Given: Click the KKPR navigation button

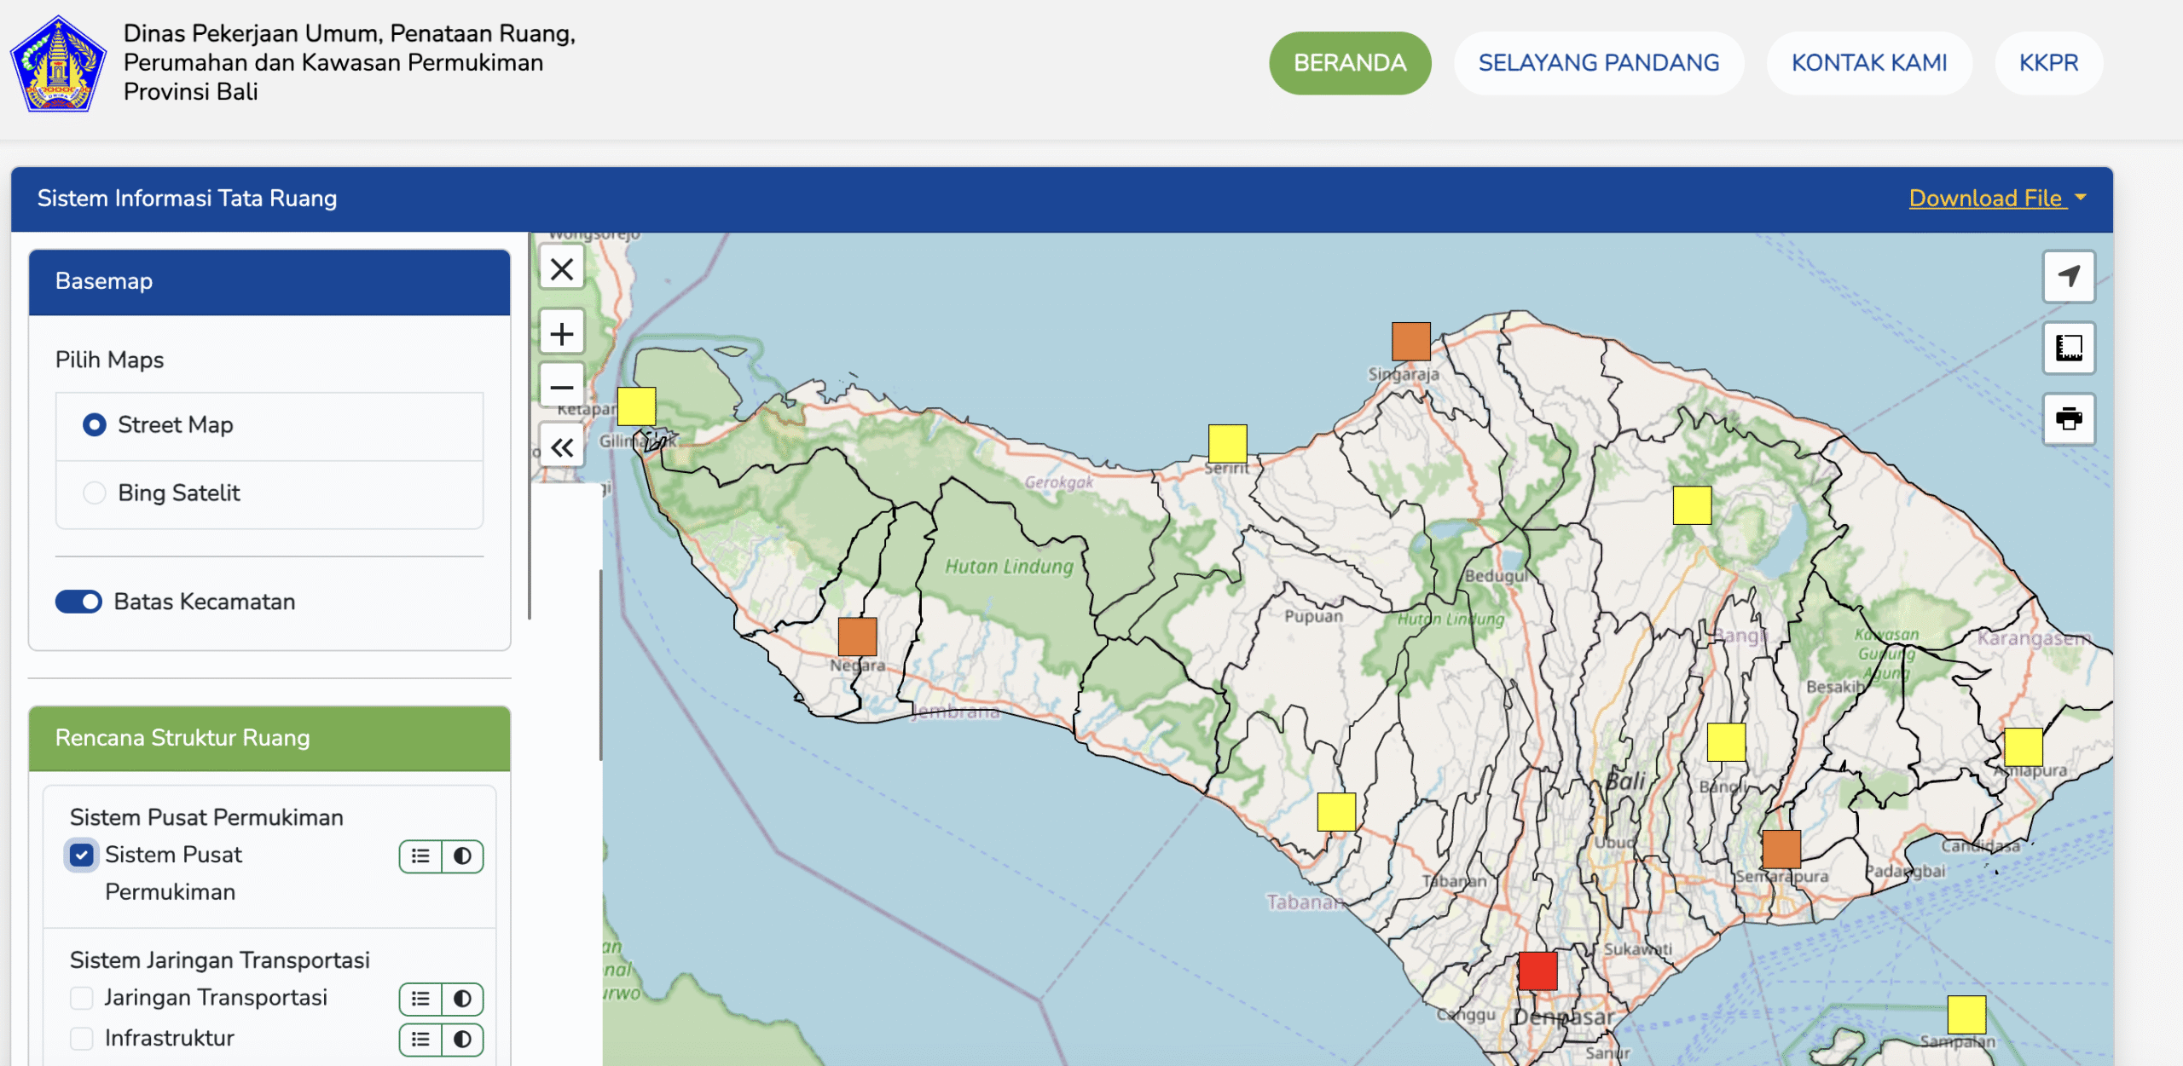Looking at the screenshot, I should coord(2047,63).
